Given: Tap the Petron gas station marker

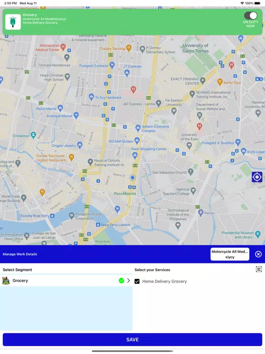Looking at the screenshot, I should 201,212.
